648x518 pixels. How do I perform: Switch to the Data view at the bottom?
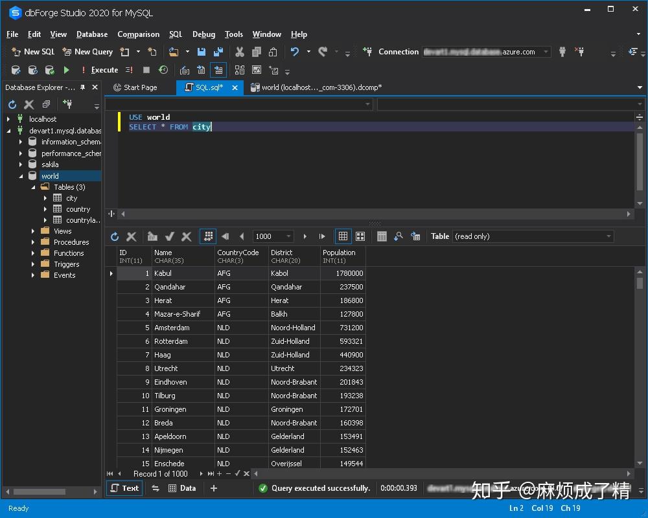[x=183, y=488]
